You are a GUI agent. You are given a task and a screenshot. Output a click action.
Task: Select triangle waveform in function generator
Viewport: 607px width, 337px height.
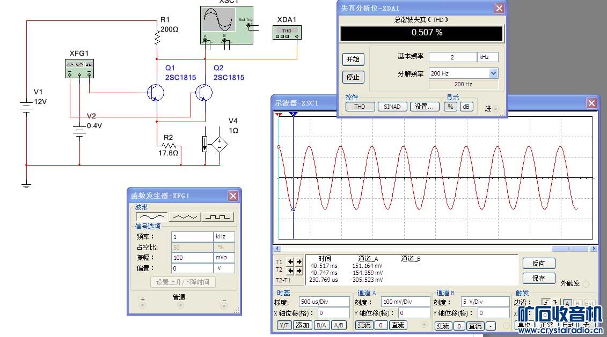(x=185, y=217)
